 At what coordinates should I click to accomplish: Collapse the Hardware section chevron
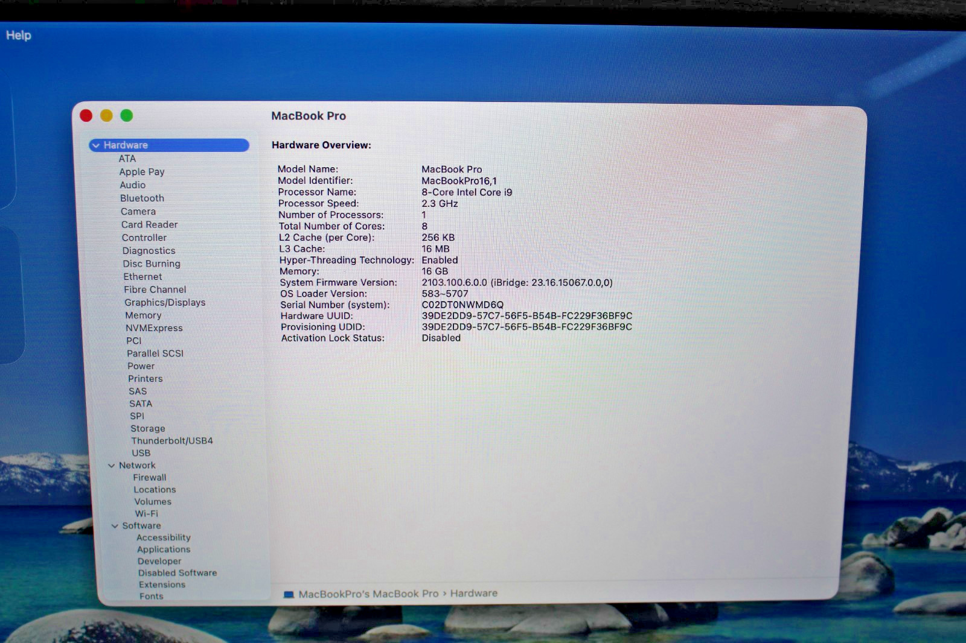click(x=96, y=145)
